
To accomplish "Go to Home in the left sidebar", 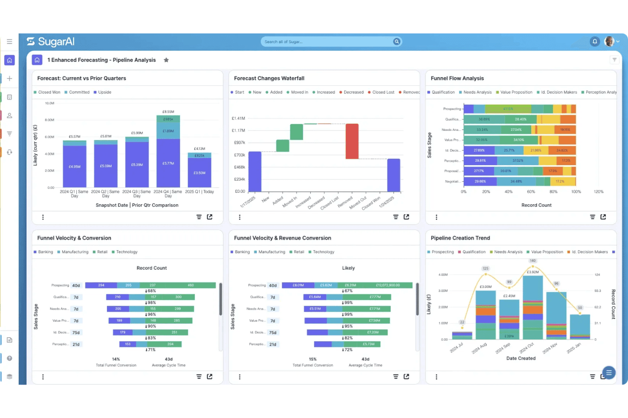I will click(9, 60).
